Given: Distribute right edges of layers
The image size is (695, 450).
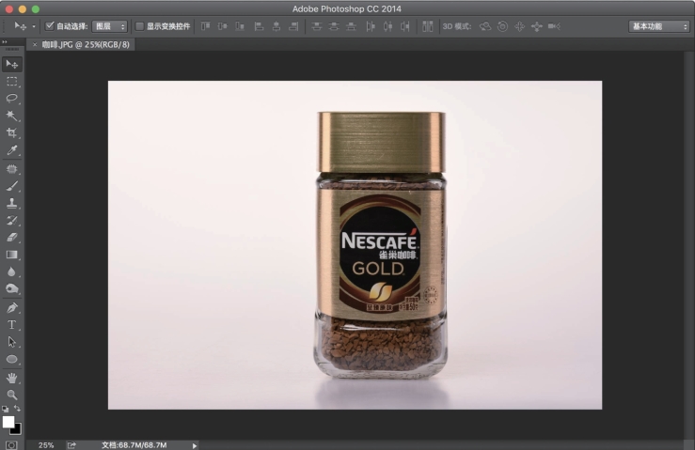Looking at the screenshot, I should pos(405,26).
